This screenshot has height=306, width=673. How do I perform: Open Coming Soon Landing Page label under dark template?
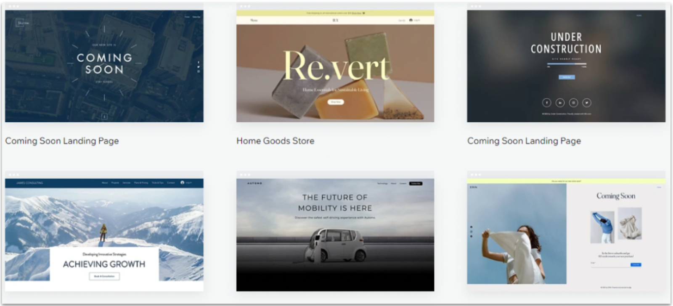tap(524, 141)
